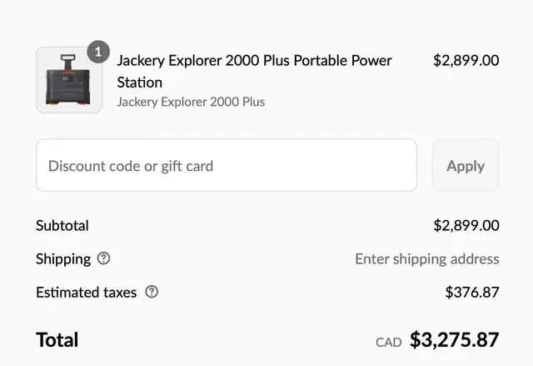Viewport: 533px width, 366px height.
Task: Click the estimated taxes amount $376.87
Action: click(472, 292)
